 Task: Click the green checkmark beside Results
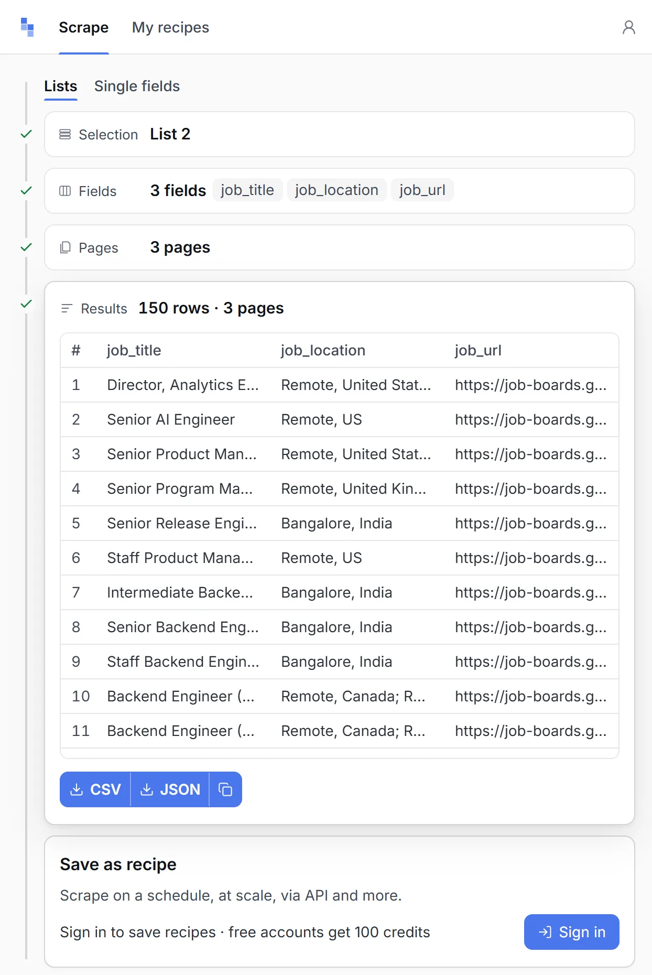(26, 304)
